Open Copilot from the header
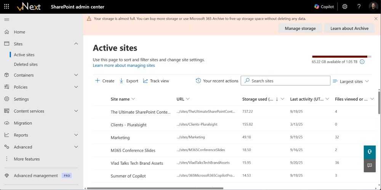Image resolution: width=381 pixels, height=190 pixels. pyautogui.click(x=324, y=6)
